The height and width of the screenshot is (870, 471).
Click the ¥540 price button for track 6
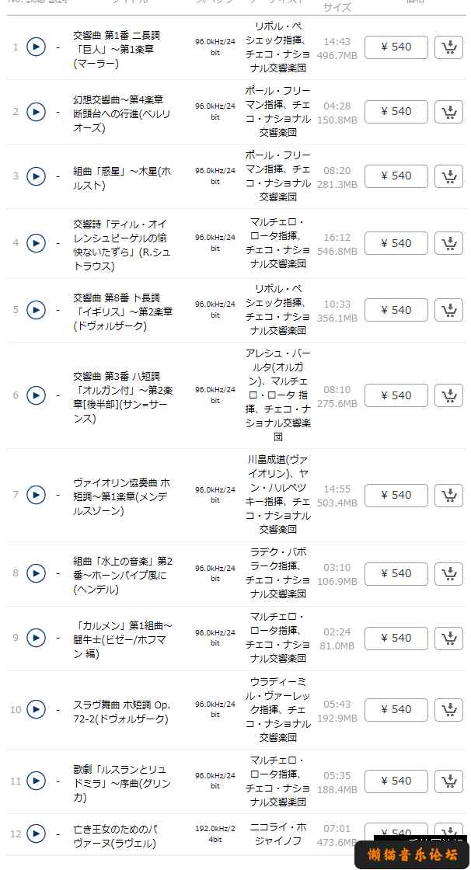pyautogui.click(x=396, y=395)
